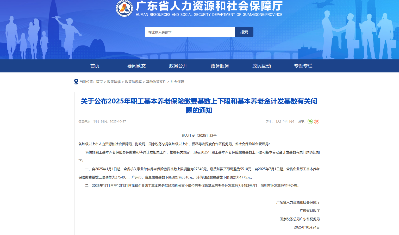Click the keyword search input field

(190, 32)
